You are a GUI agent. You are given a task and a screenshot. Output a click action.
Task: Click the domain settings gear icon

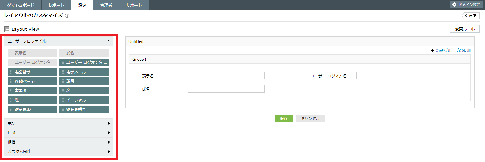454,5
